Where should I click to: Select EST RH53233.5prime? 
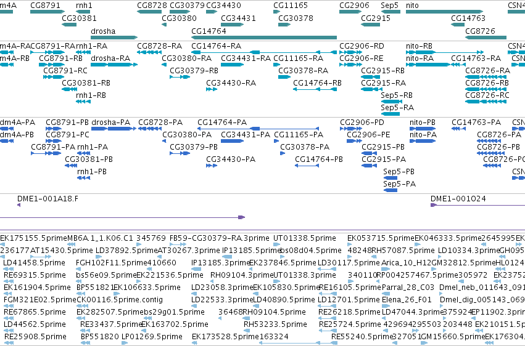[275, 324]
